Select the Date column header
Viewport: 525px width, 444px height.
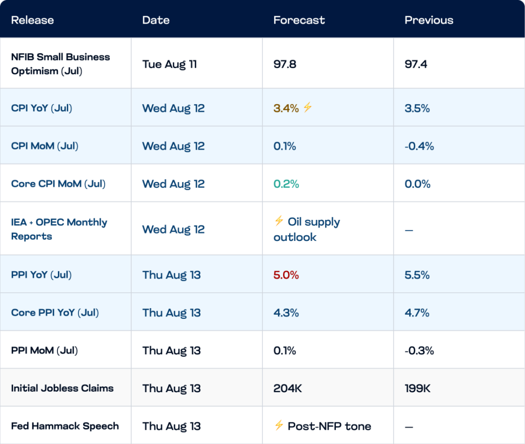click(156, 20)
